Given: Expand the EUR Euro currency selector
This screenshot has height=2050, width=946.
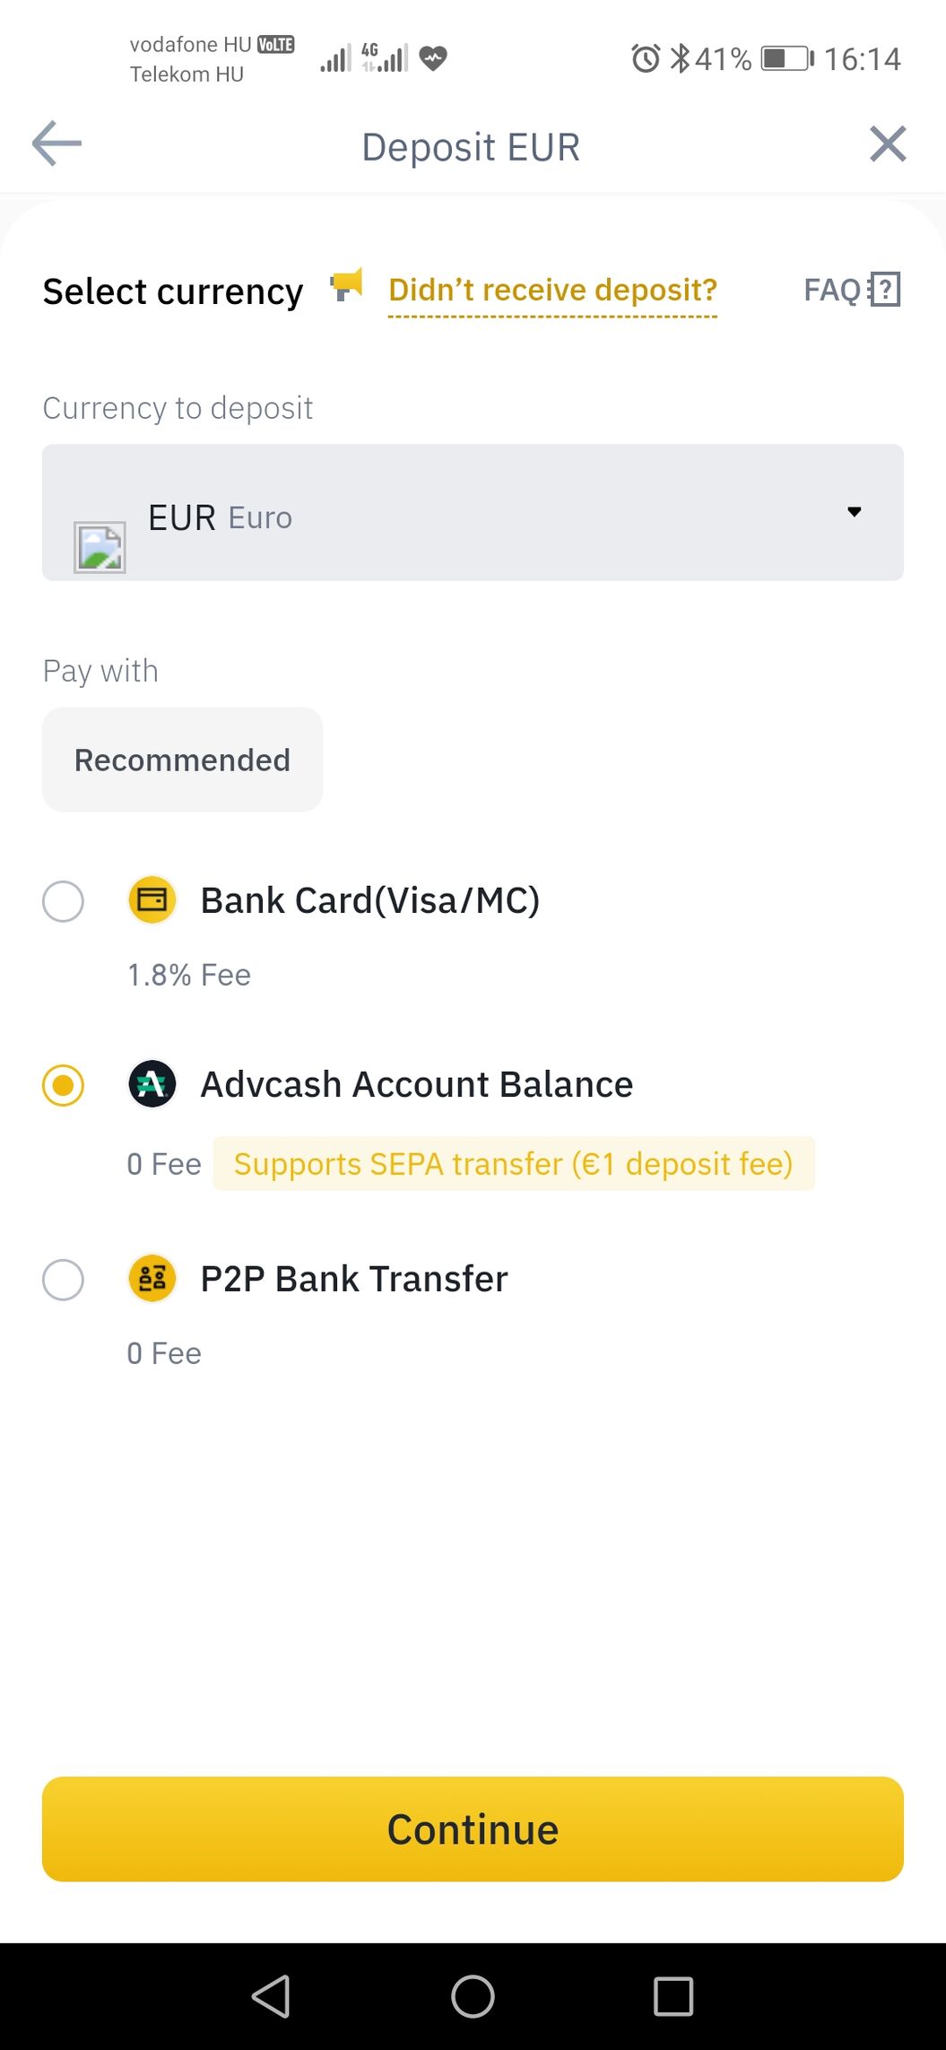Looking at the screenshot, I should point(473,512).
